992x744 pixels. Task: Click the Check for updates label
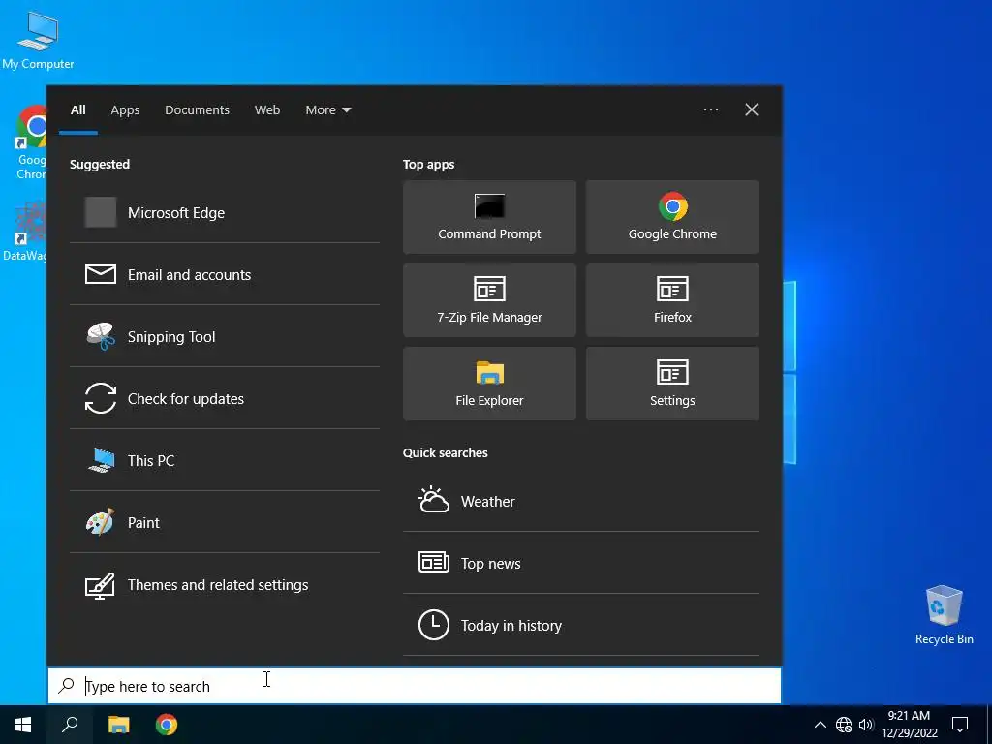coord(186,398)
